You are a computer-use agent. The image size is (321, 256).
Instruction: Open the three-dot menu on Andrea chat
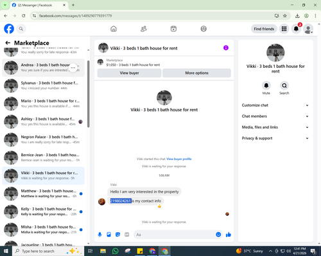coord(73,68)
